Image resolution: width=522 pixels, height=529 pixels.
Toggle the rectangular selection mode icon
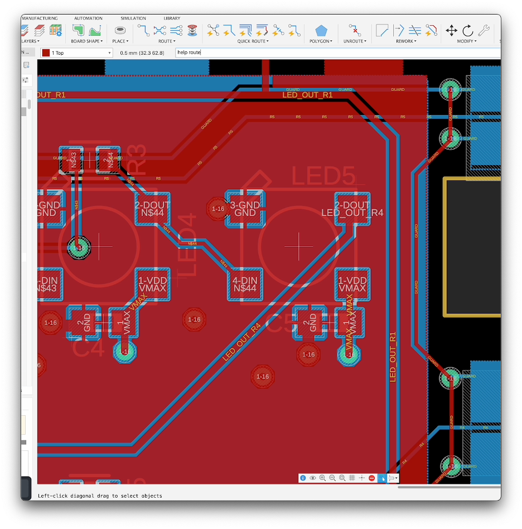pyautogui.click(x=381, y=478)
